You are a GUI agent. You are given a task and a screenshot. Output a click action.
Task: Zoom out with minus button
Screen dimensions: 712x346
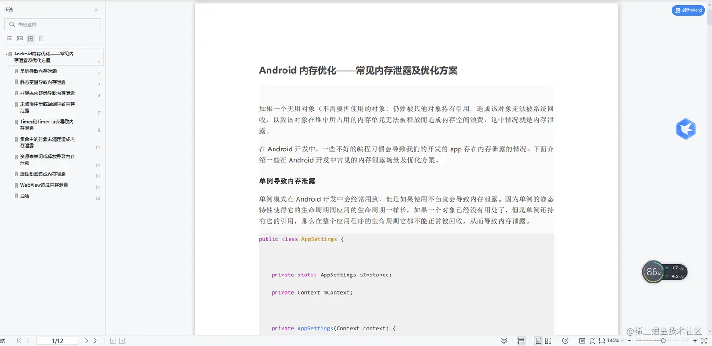[630, 341]
